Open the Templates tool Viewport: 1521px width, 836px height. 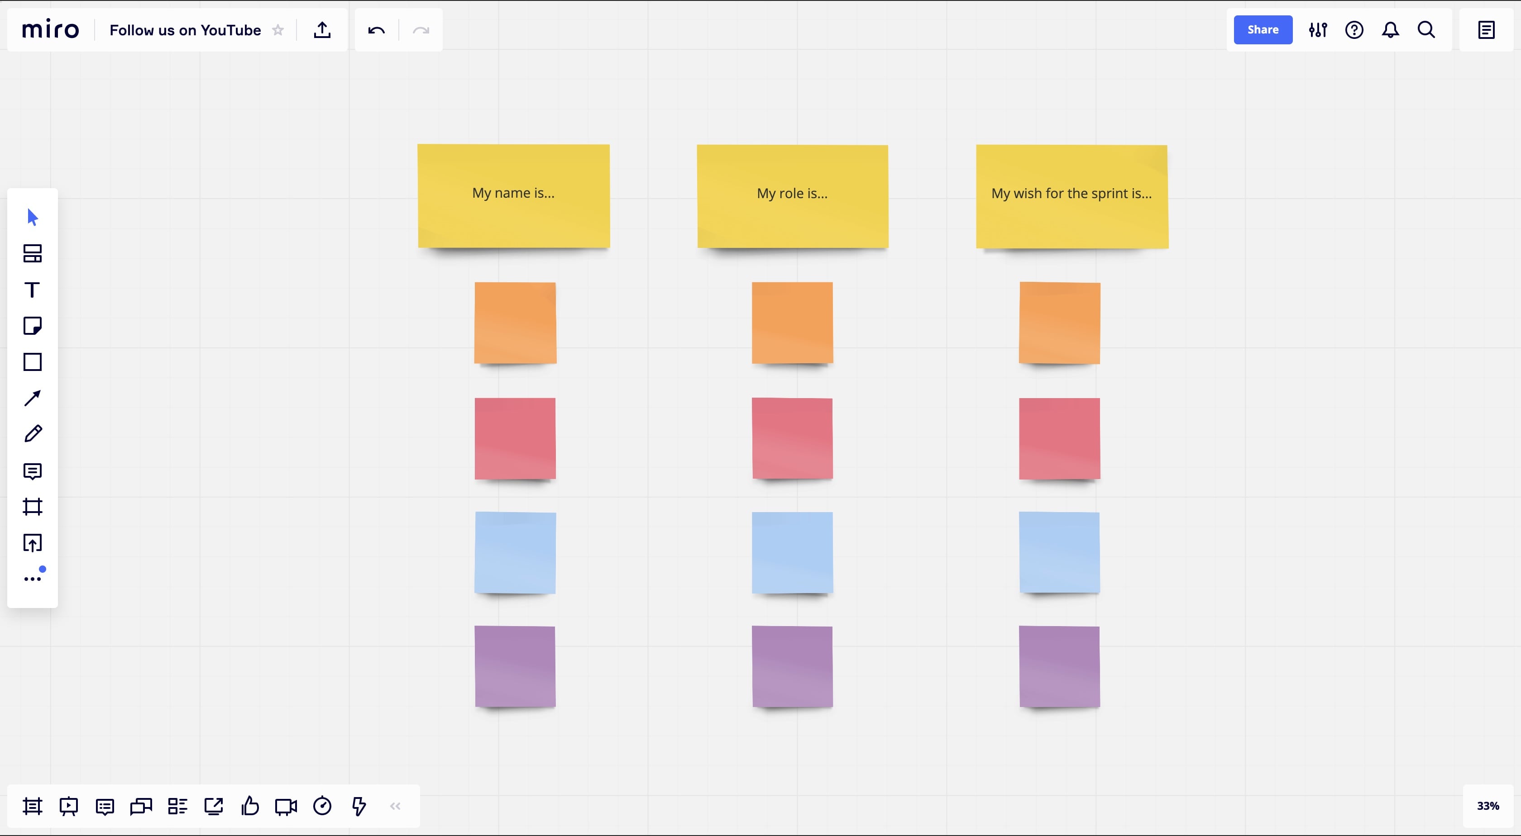(33, 254)
